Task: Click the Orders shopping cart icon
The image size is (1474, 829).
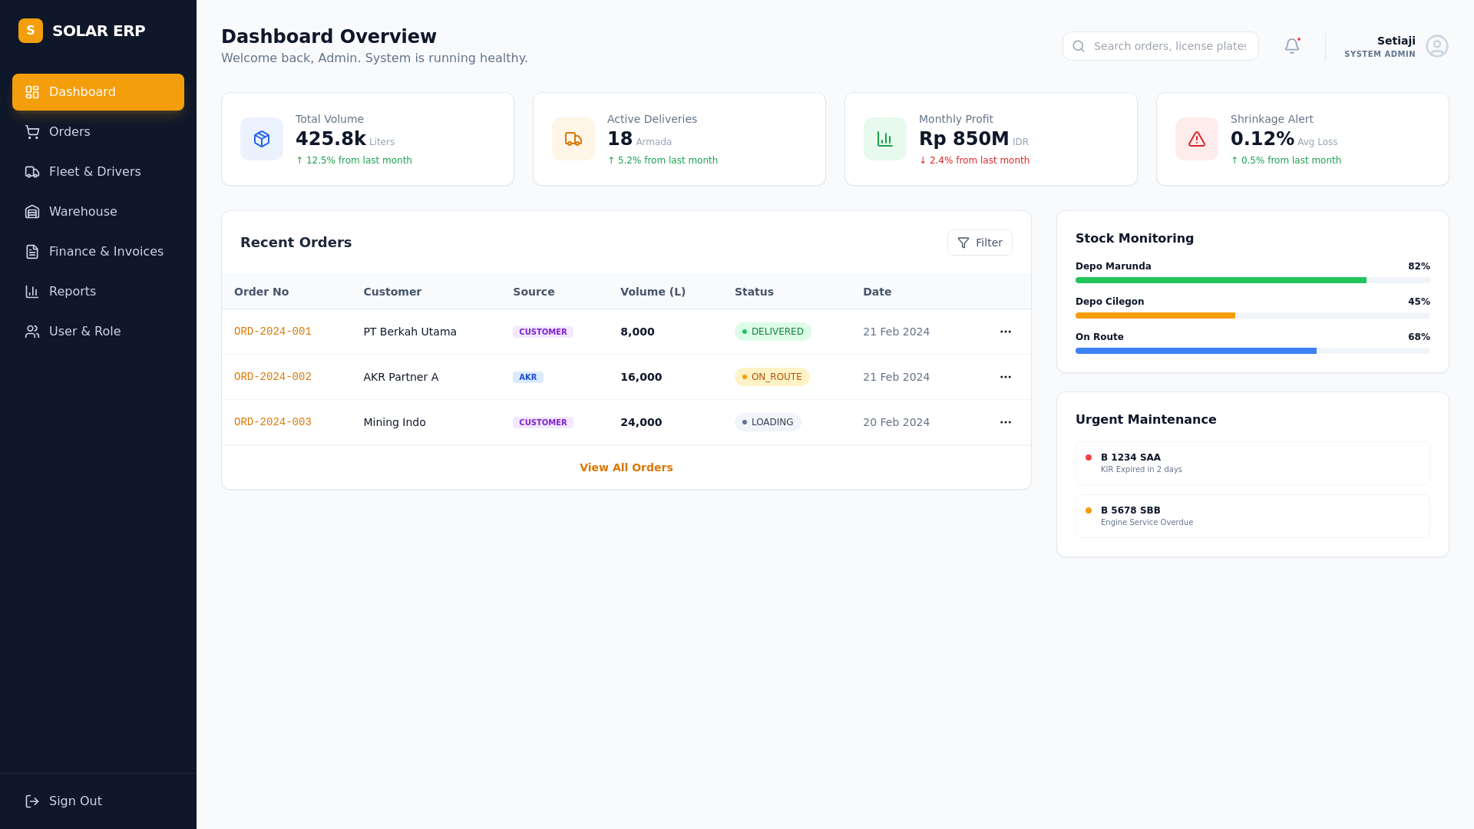Action: (32, 132)
